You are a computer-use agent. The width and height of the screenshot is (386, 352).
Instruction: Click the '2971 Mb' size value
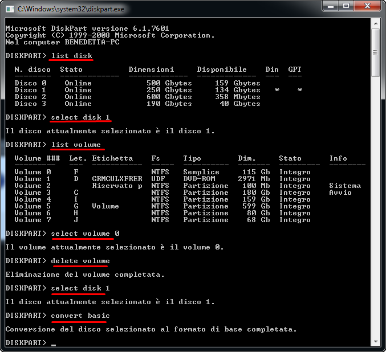254,179
